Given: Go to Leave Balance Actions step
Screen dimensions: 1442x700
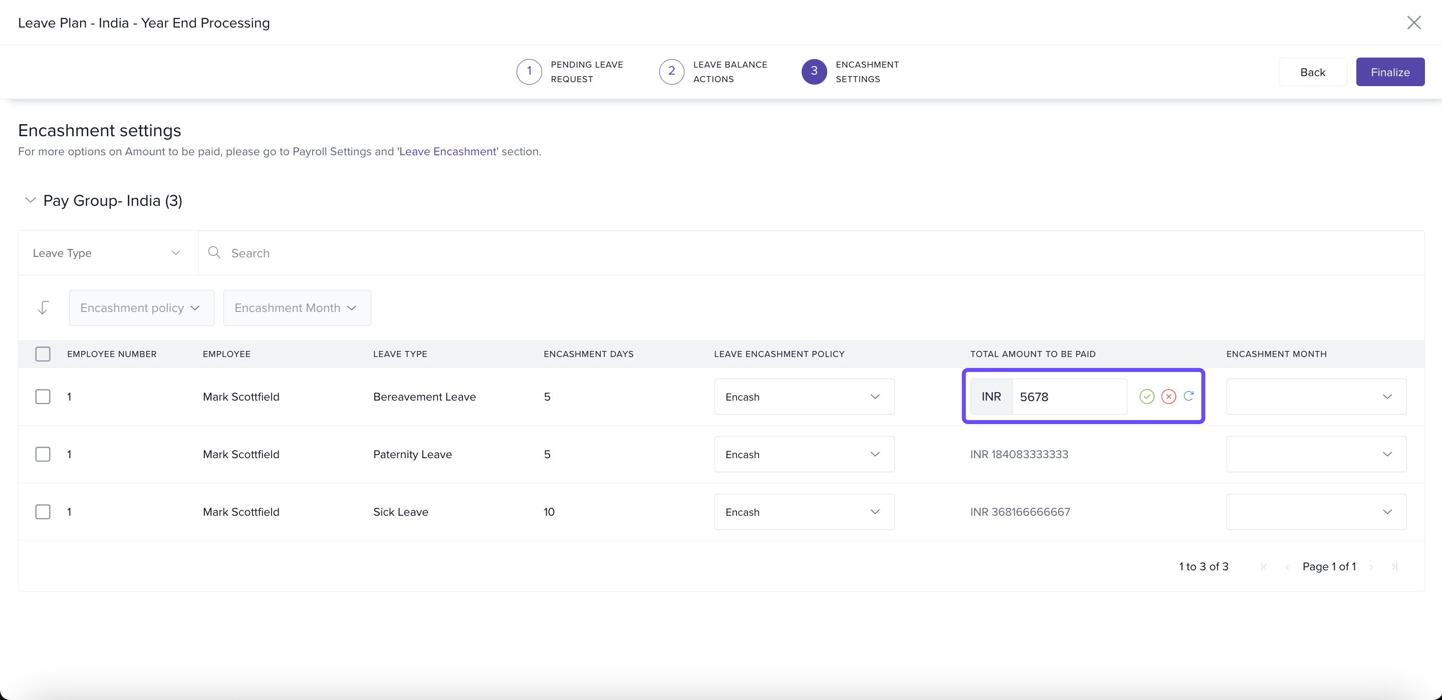Looking at the screenshot, I should click(x=671, y=72).
